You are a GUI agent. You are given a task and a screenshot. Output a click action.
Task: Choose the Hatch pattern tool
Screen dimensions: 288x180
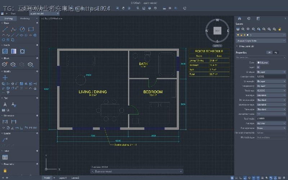[x=5, y=51]
